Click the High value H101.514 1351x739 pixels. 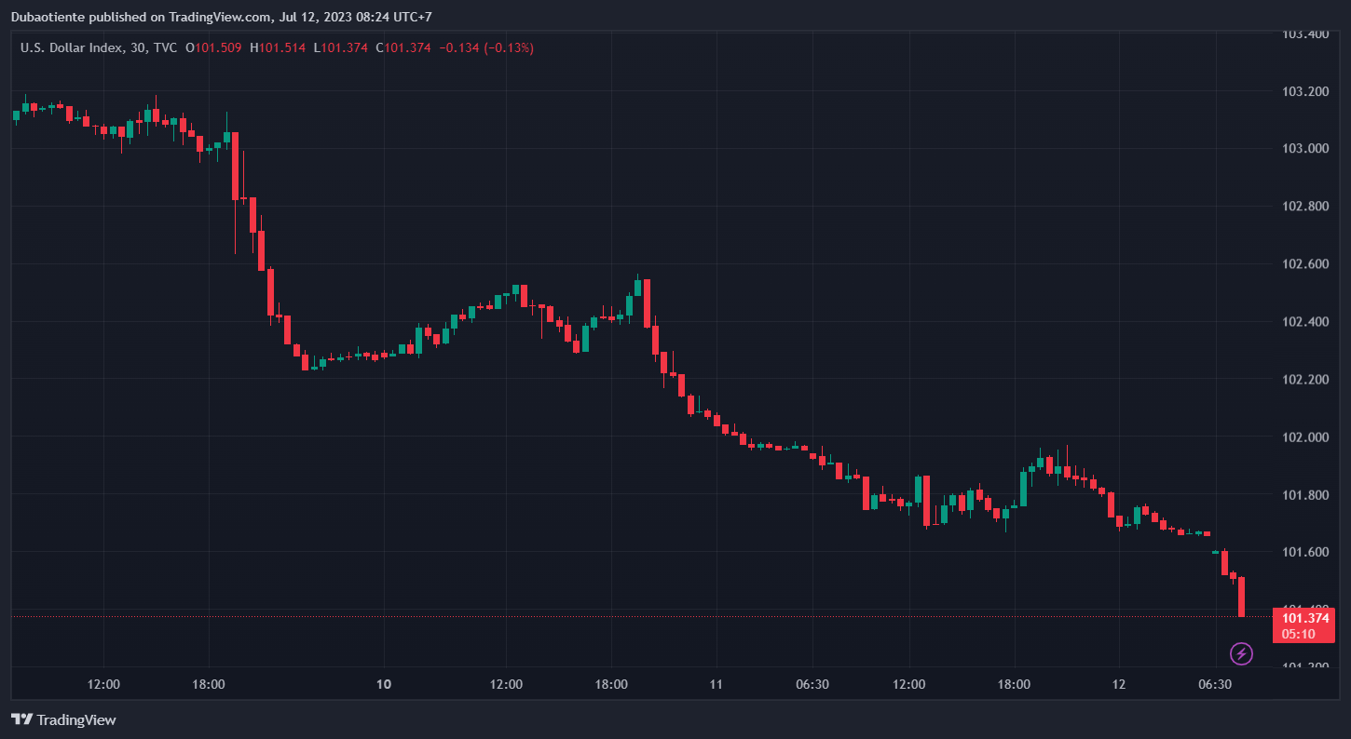(277, 47)
